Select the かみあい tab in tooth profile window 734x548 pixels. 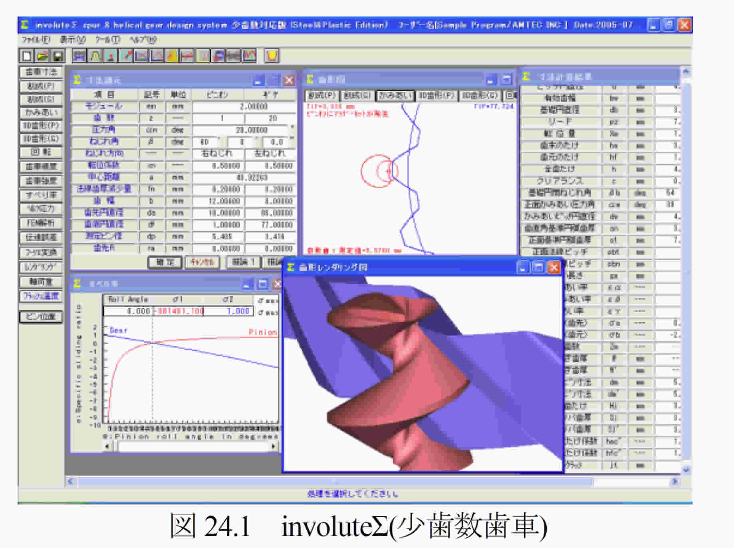click(395, 96)
